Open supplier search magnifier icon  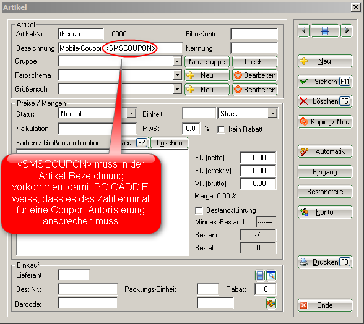click(271, 276)
